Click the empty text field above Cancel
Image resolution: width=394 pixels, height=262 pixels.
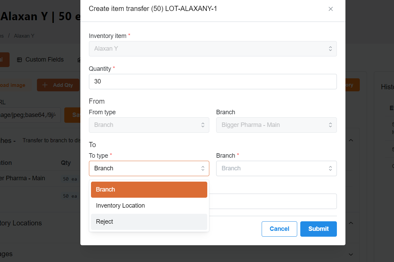pos(273,201)
